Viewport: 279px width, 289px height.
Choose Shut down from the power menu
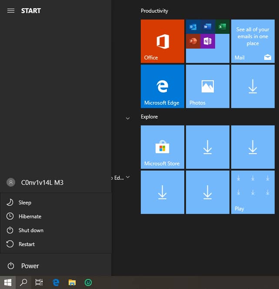[56, 230]
